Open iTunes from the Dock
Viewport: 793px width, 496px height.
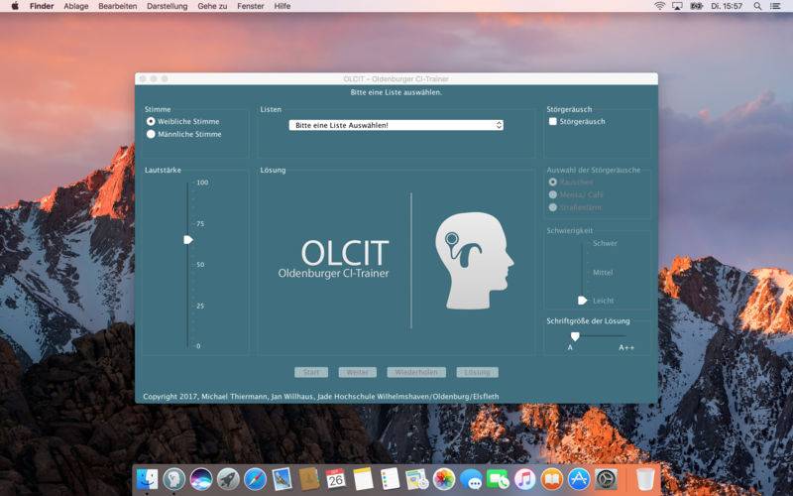(x=524, y=479)
